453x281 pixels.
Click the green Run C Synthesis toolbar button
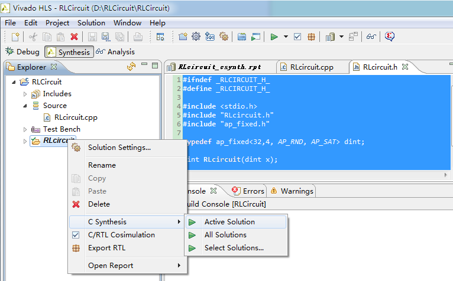[274, 37]
